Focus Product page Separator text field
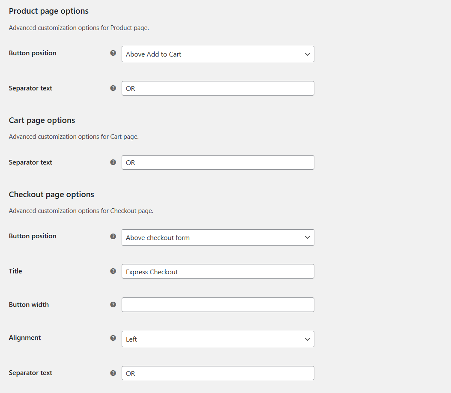Image resolution: width=451 pixels, height=393 pixels. [x=218, y=88]
